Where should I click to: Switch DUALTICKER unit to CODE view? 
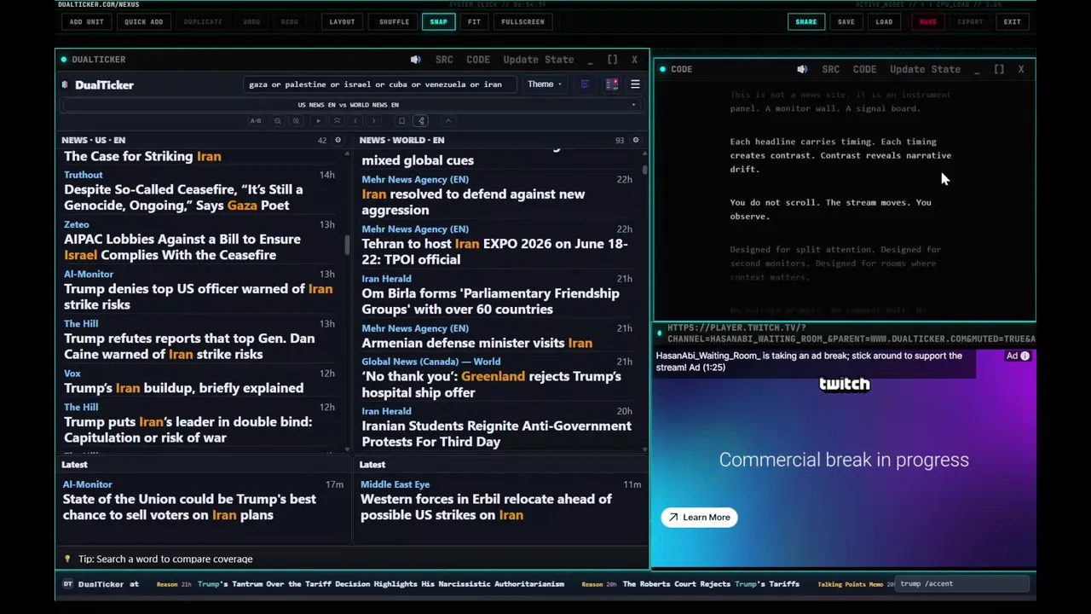tap(478, 60)
